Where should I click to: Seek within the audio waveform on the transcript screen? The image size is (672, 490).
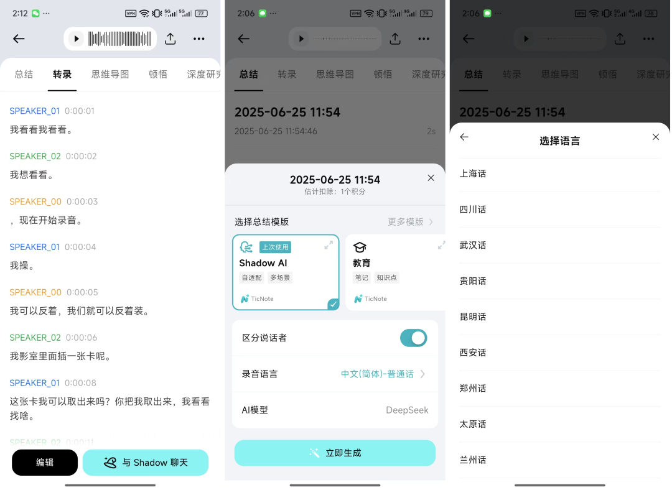point(119,39)
